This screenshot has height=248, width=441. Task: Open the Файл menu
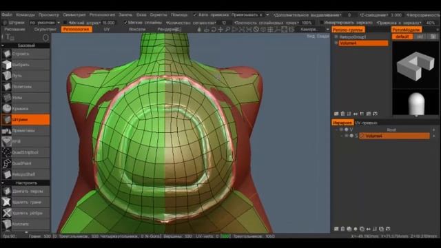tap(7, 14)
